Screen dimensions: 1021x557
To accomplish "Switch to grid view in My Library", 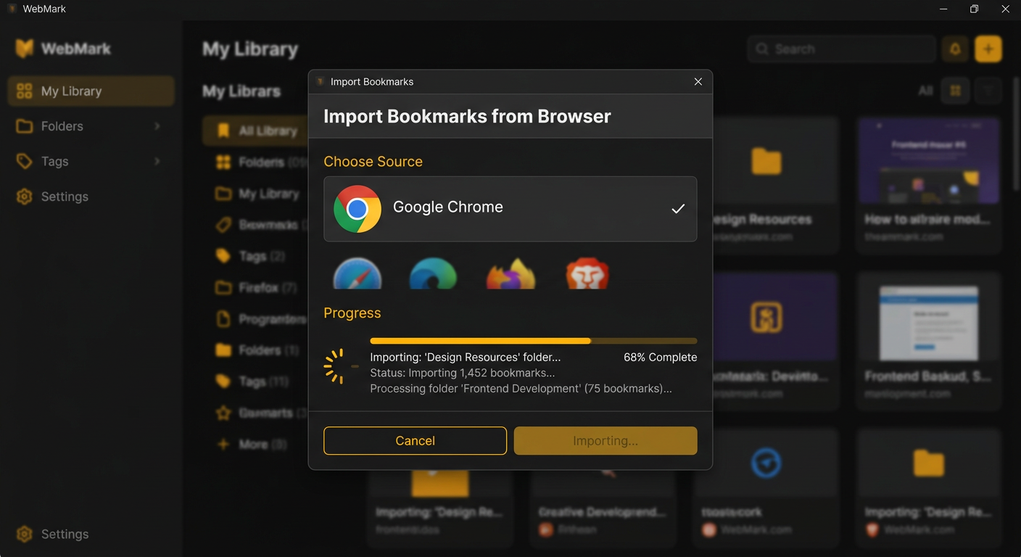I will pyautogui.click(x=955, y=91).
